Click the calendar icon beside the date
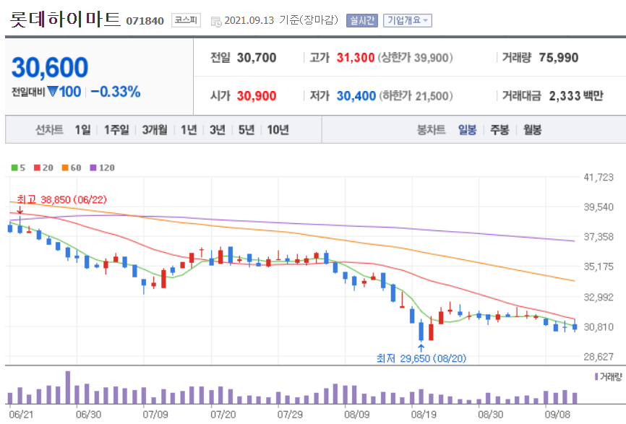Image resolution: width=626 pixels, height=424 pixels. point(216,22)
